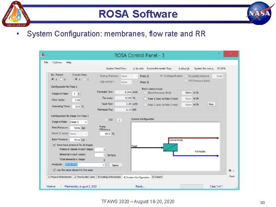
Task: Click the Back Pressure field
Action: click(x=75, y=140)
